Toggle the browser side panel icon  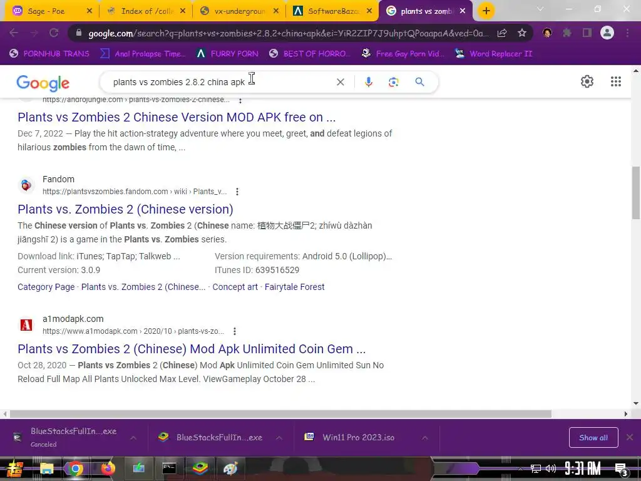coord(587,33)
